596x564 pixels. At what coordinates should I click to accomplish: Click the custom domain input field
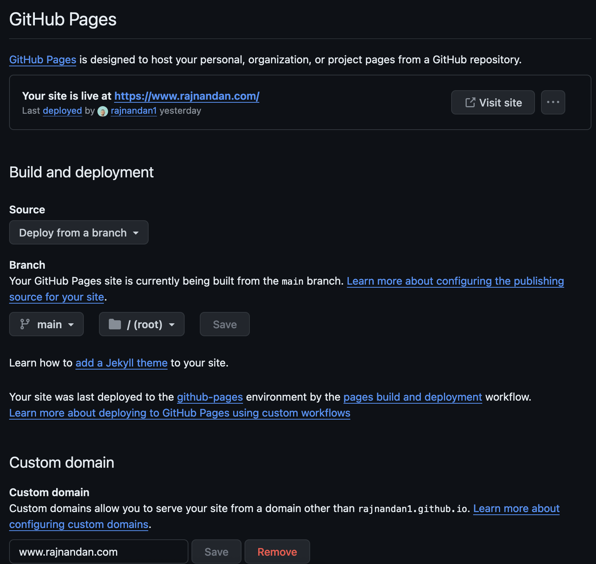click(x=99, y=551)
